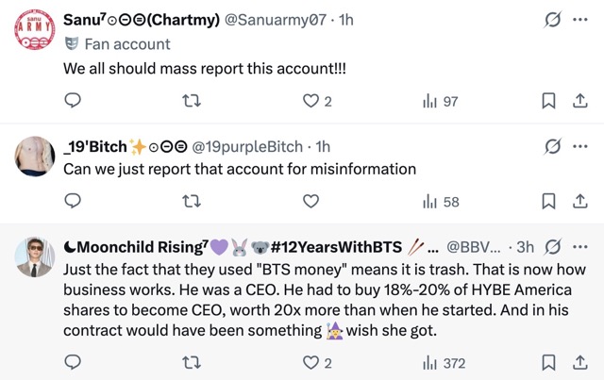604x380 pixels.
Task: Reply to 19purpleBitch's misinformation tweet
Action: [74, 201]
